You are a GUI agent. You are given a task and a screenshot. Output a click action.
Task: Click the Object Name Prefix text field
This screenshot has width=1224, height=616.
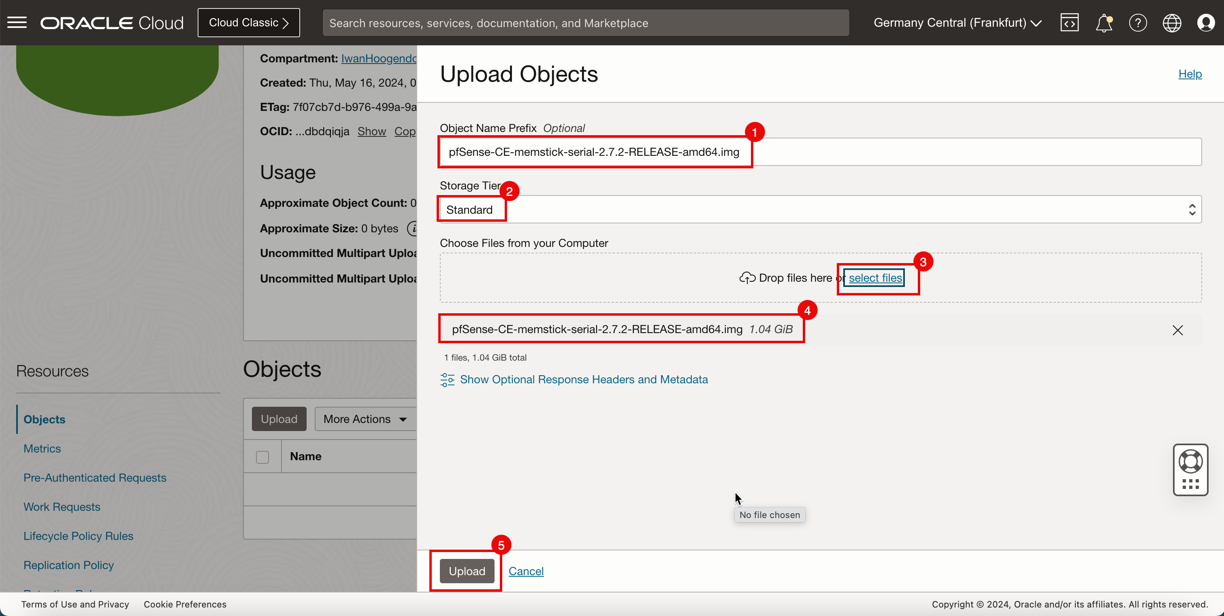(820, 152)
